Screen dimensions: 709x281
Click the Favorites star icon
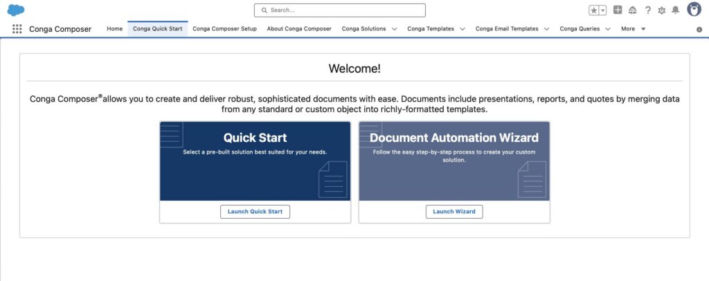593,10
